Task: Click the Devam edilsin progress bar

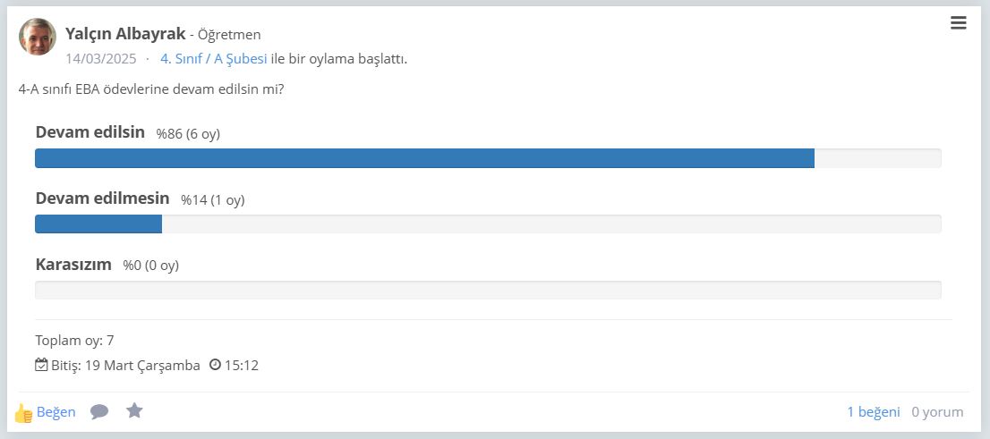Action: pos(488,158)
